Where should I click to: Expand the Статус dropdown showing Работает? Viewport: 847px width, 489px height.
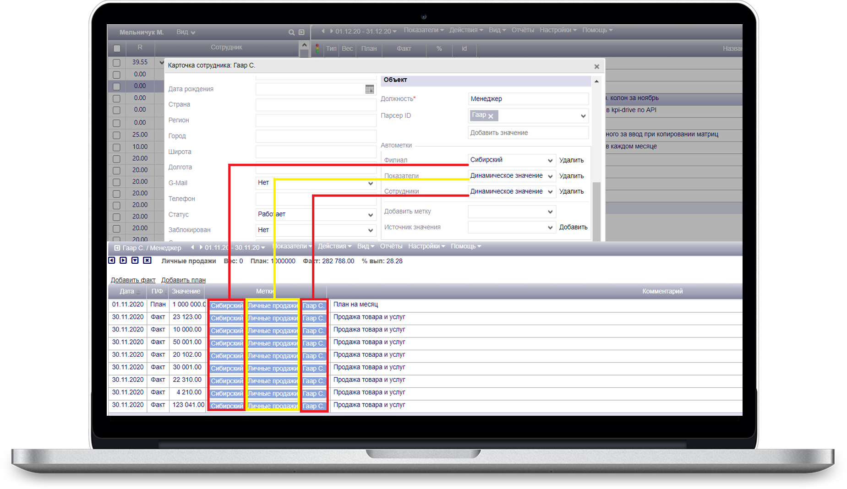point(315,214)
